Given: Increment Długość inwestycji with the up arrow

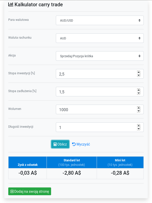Looking at the screenshot, I should tap(138, 126).
